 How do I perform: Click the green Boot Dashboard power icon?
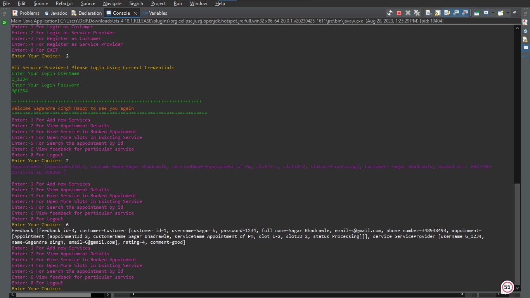[x=4, y=23]
